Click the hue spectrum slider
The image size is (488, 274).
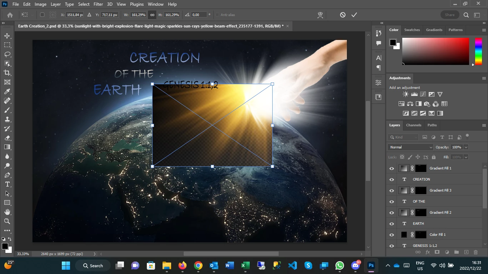(x=478, y=51)
